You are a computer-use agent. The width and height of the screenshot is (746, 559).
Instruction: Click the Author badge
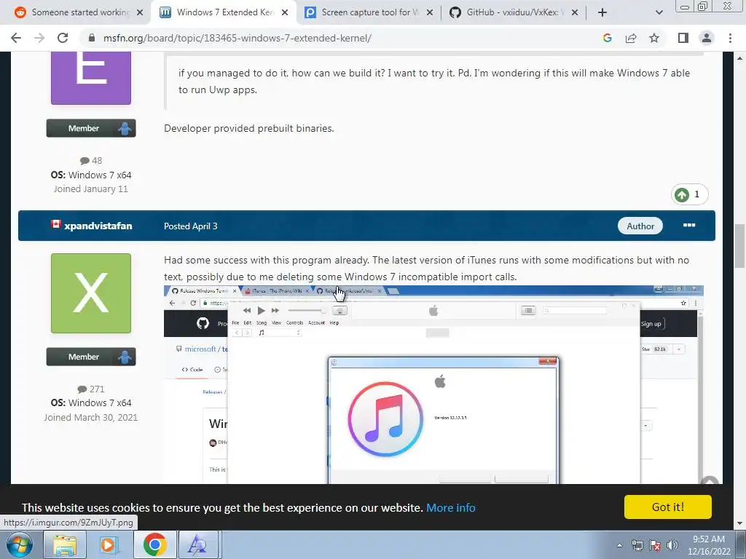point(640,226)
